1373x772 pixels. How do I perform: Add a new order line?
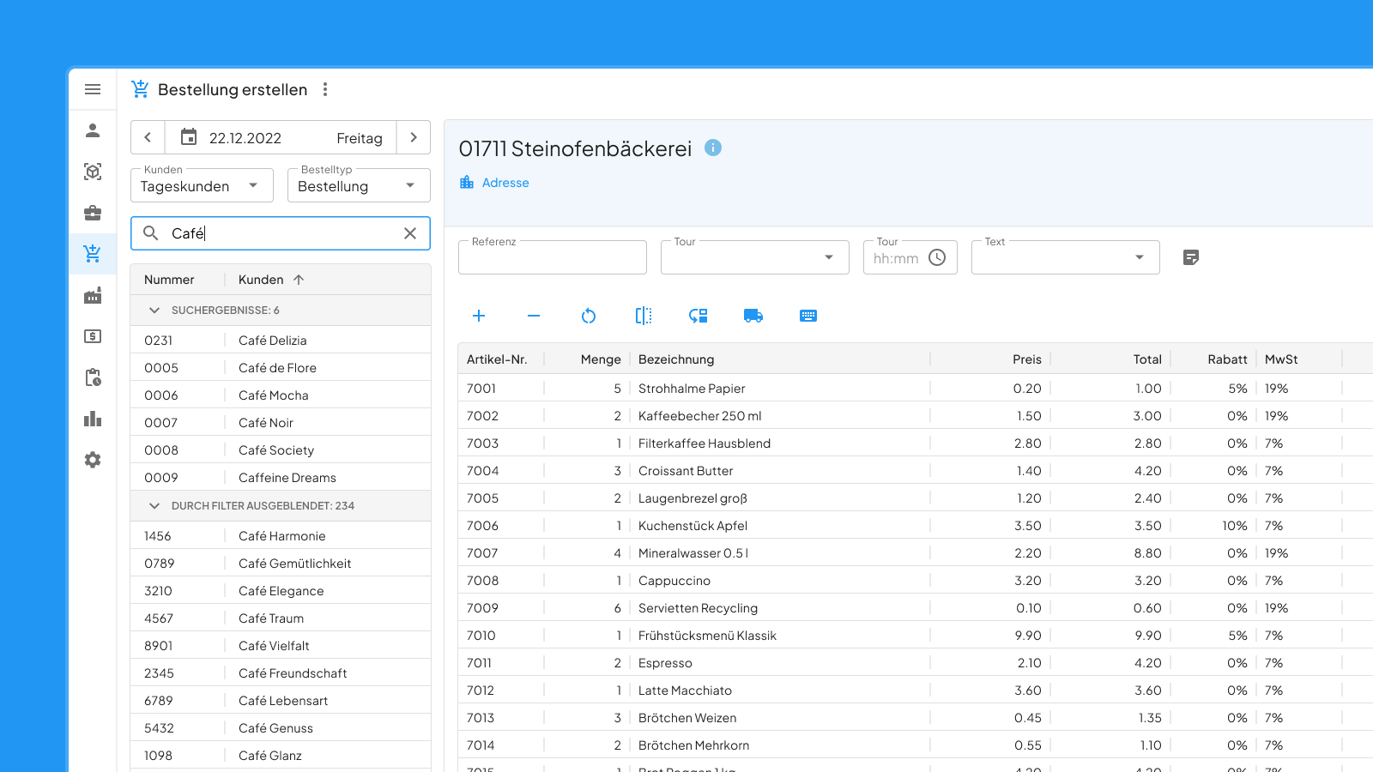click(479, 316)
